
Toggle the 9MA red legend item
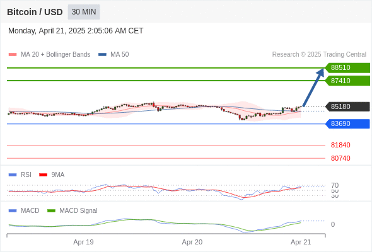(x=52, y=175)
